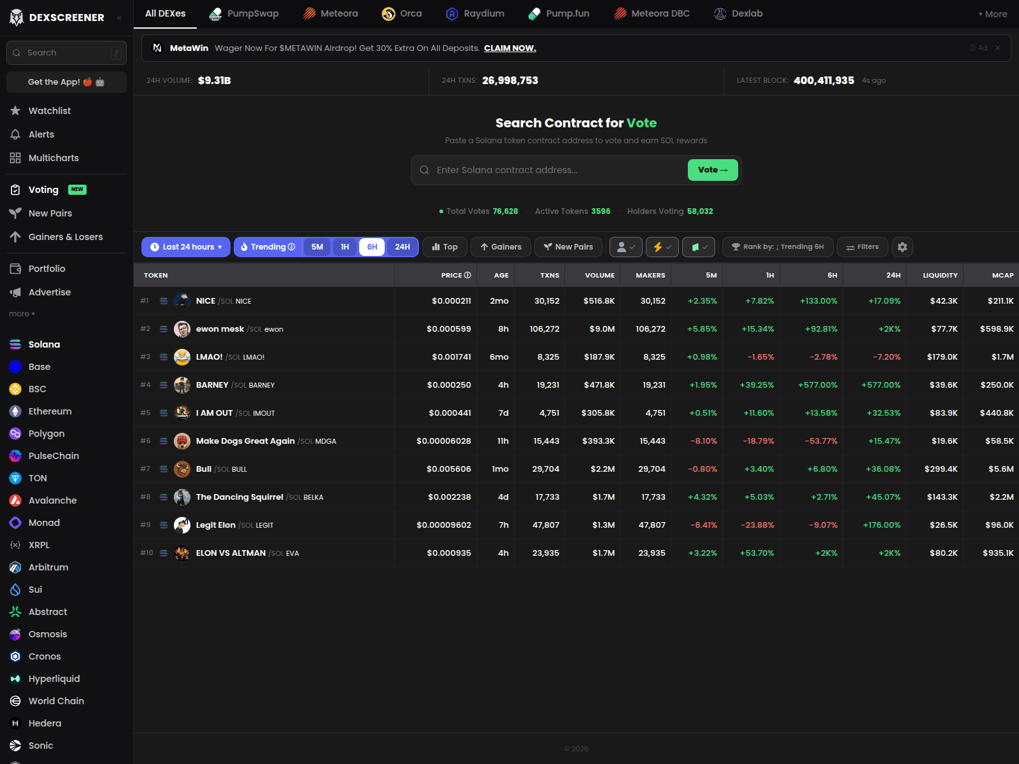Toggle the Gainers ranking button
The image size is (1019, 764).
click(x=501, y=247)
